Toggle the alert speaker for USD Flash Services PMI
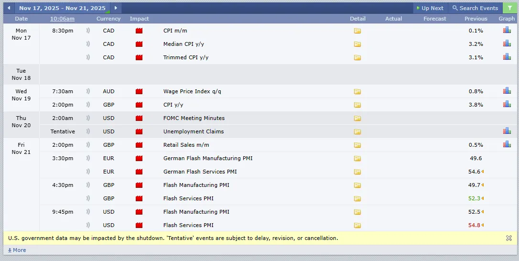 pyautogui.click(x=88, y=225)
